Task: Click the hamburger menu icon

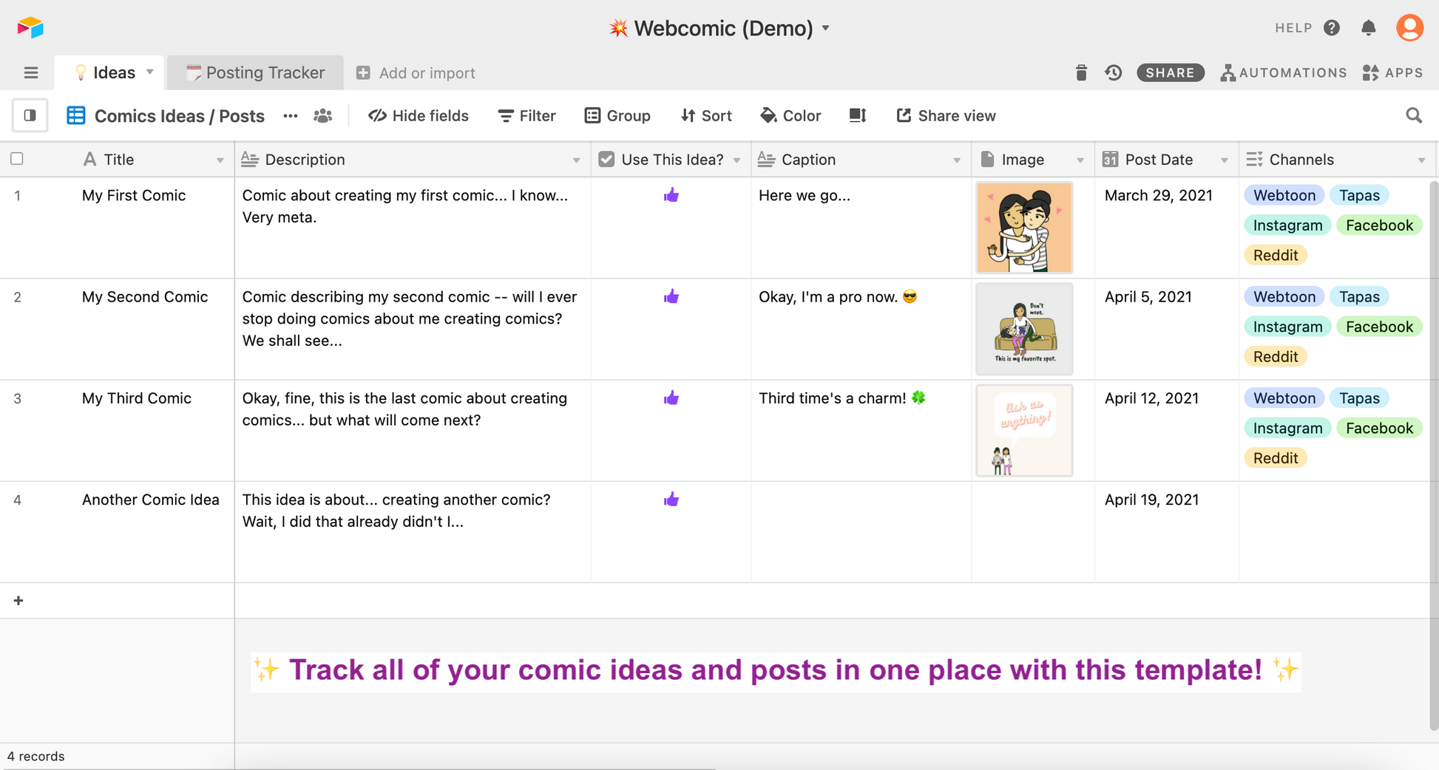Action: point(31,72)
